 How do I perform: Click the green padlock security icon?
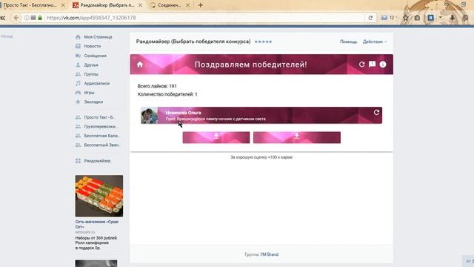pyautogui.click(x=40, y=18)
